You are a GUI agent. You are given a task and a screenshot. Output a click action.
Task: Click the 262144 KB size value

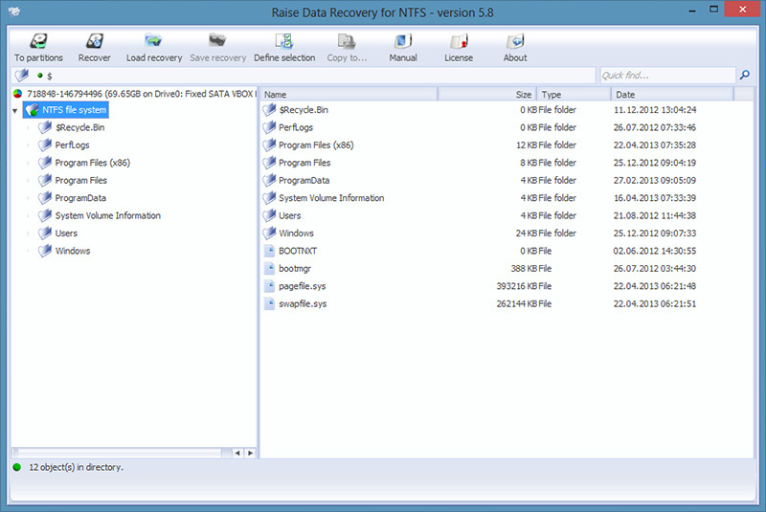[x=517, y=303]
